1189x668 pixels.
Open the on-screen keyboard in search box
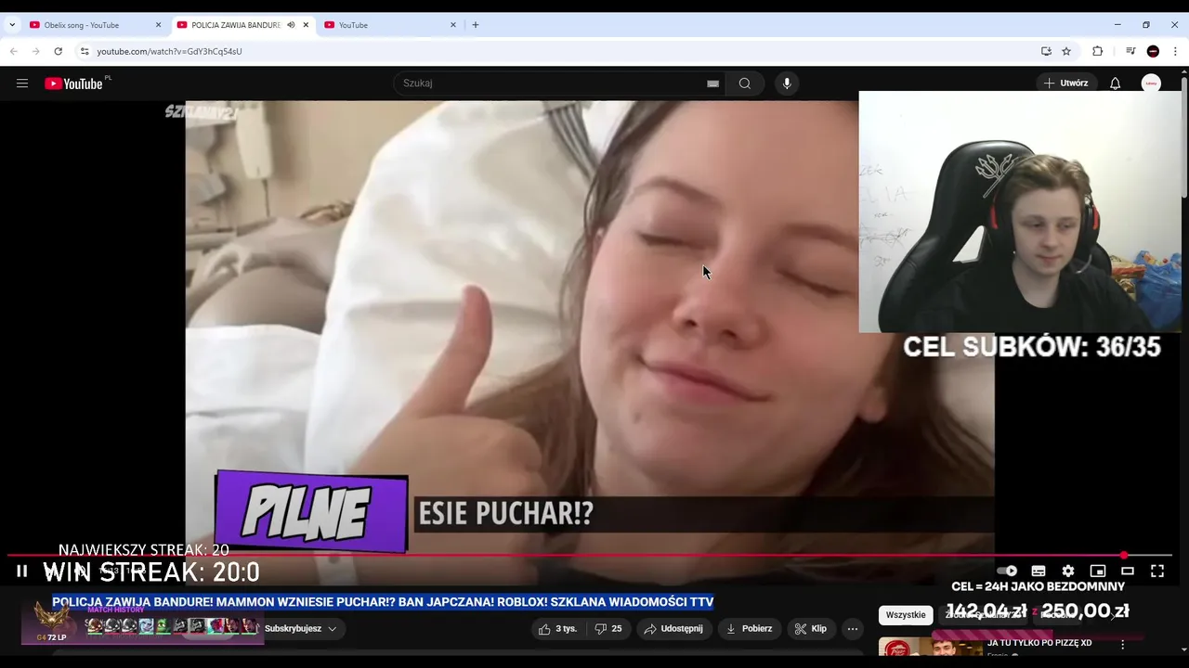[x=712, y=83]
